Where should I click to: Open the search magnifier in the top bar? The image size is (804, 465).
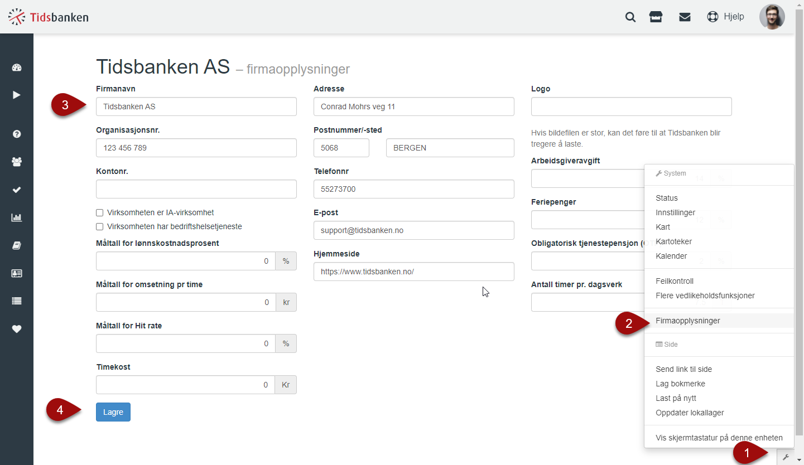630,17
